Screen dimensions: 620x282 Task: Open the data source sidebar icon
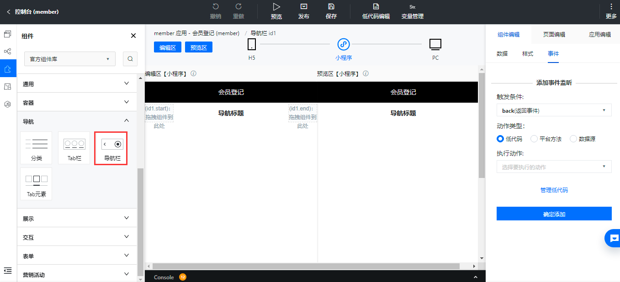click(7, 87)
